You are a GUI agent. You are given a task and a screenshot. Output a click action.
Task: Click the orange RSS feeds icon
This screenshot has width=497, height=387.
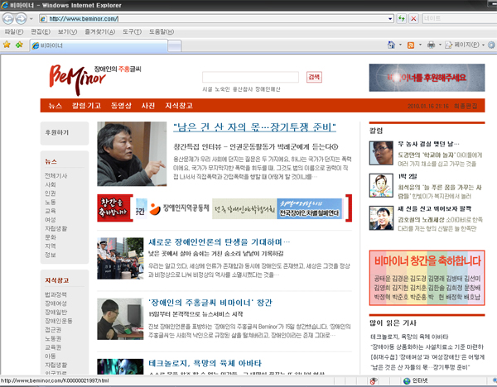pyautogui.click(x=411, y=45)
